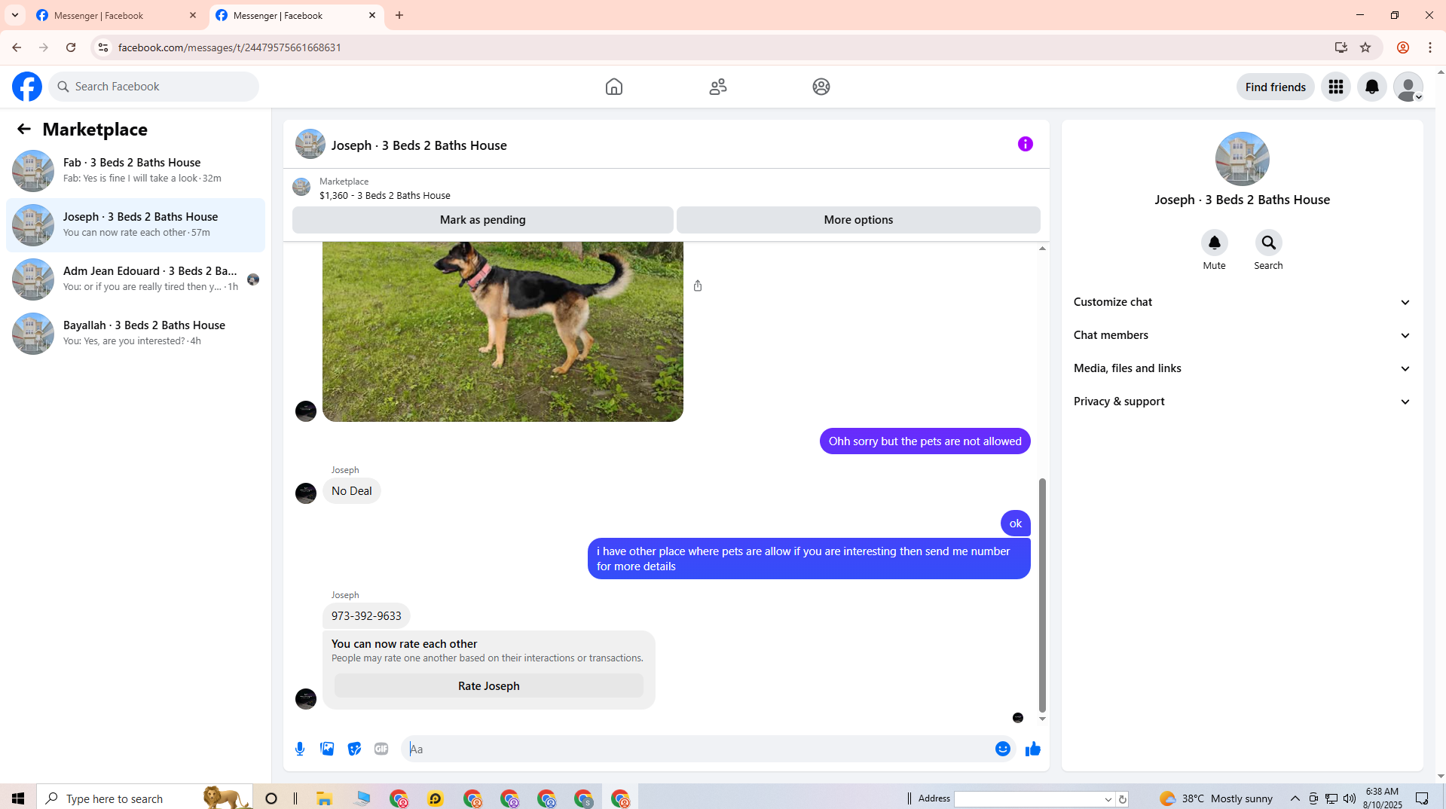
Task: Click the Rate Joseph button
Action: [x=489, y=686]
